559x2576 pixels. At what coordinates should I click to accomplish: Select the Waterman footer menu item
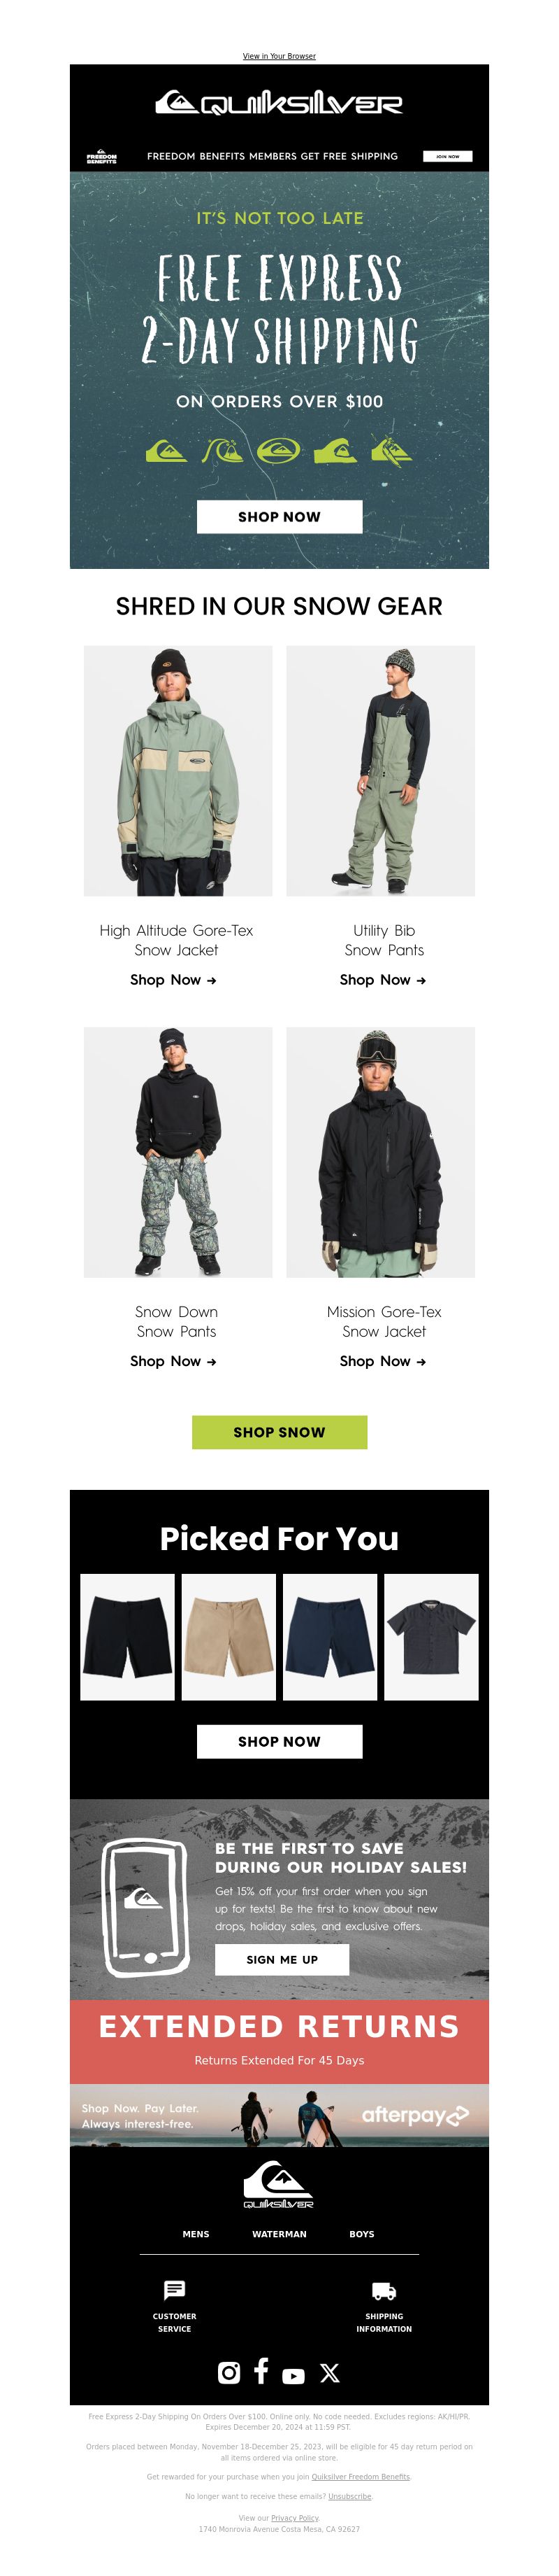coord(279,2234)
